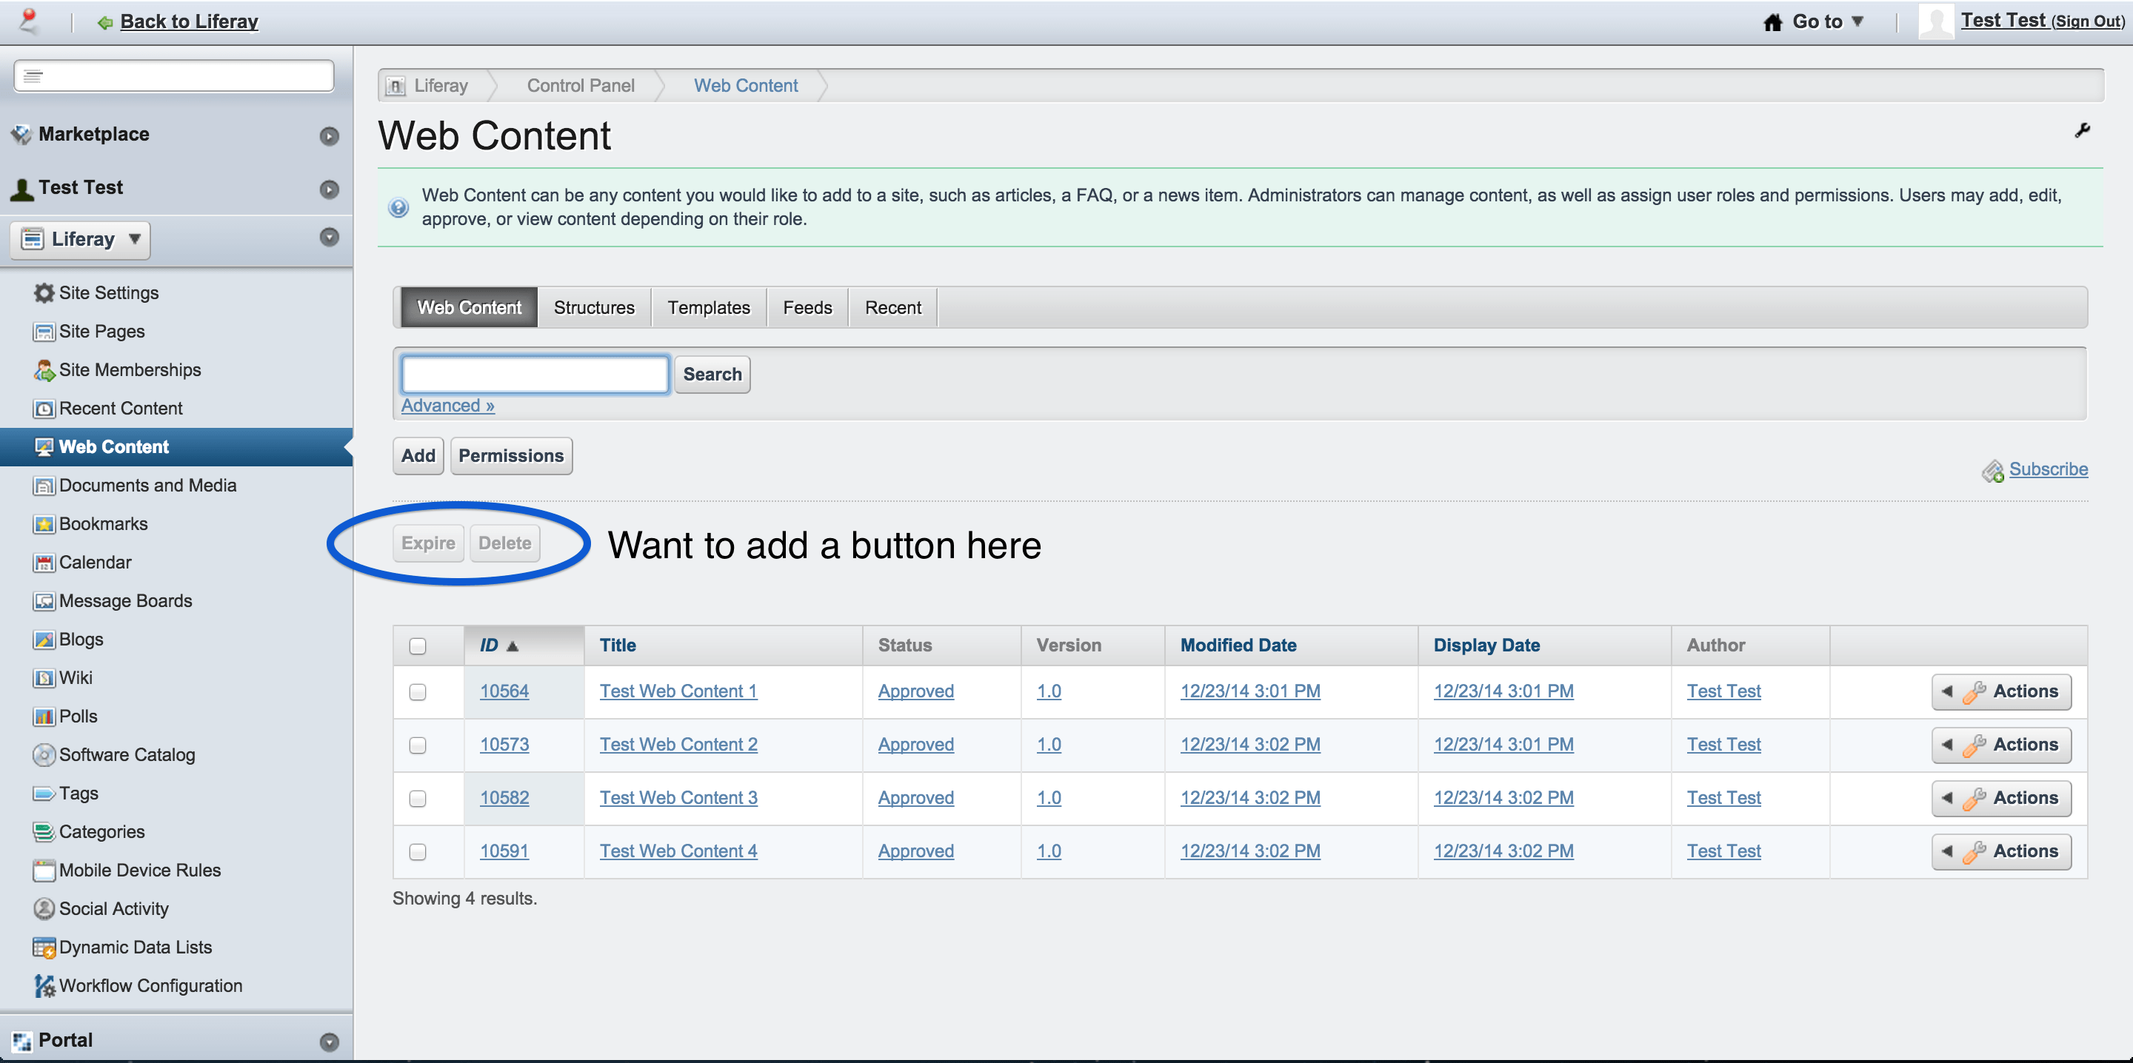Viewport: 2133px width, 1063px height.
Task: Click the Site Settings gear icon
Action: (x=43, y=293)
